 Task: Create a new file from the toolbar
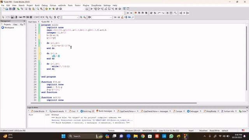coord(4,9)
